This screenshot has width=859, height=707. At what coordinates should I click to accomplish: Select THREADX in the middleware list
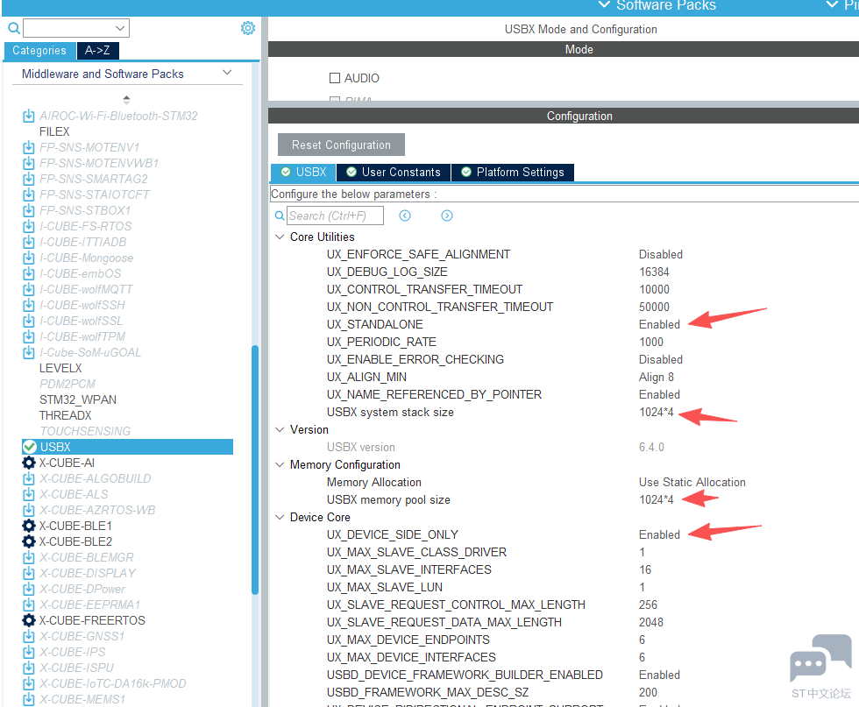65,415
